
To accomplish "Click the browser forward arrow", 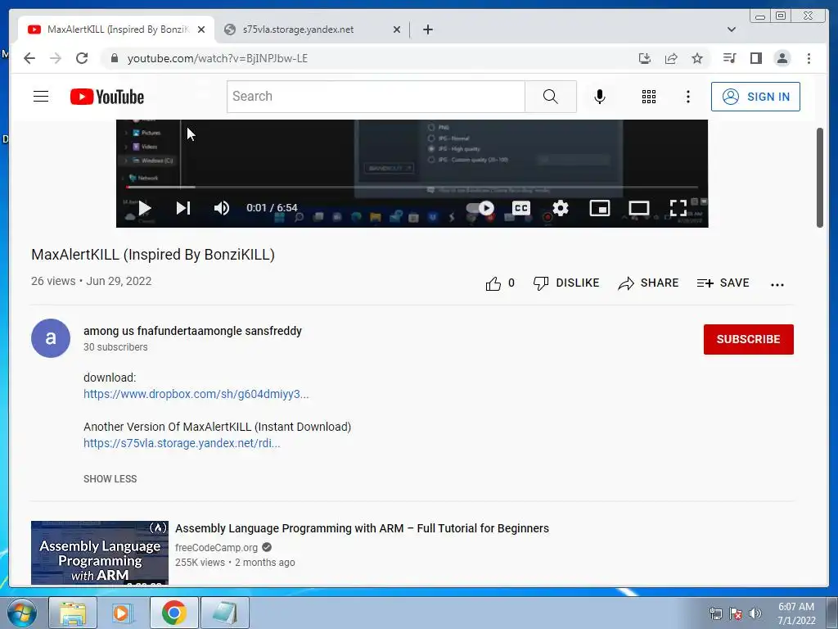I will [x=56, y=58].
